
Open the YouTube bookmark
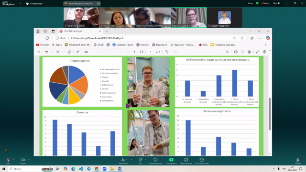[x=43, y=45]
